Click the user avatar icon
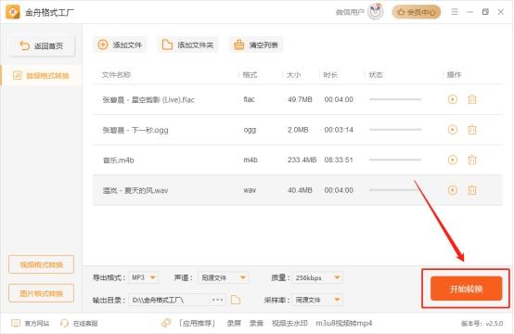 point(376,12)
